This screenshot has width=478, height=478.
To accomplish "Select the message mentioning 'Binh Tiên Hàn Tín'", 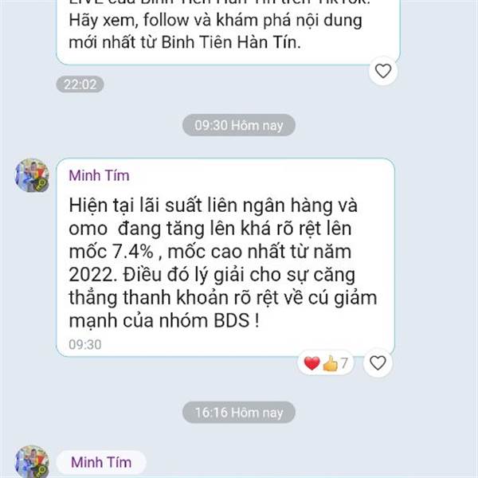I will point(228,30).
